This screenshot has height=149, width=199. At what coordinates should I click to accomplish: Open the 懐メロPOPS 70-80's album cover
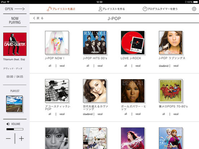pyautogui.click(x=171, y=91)
